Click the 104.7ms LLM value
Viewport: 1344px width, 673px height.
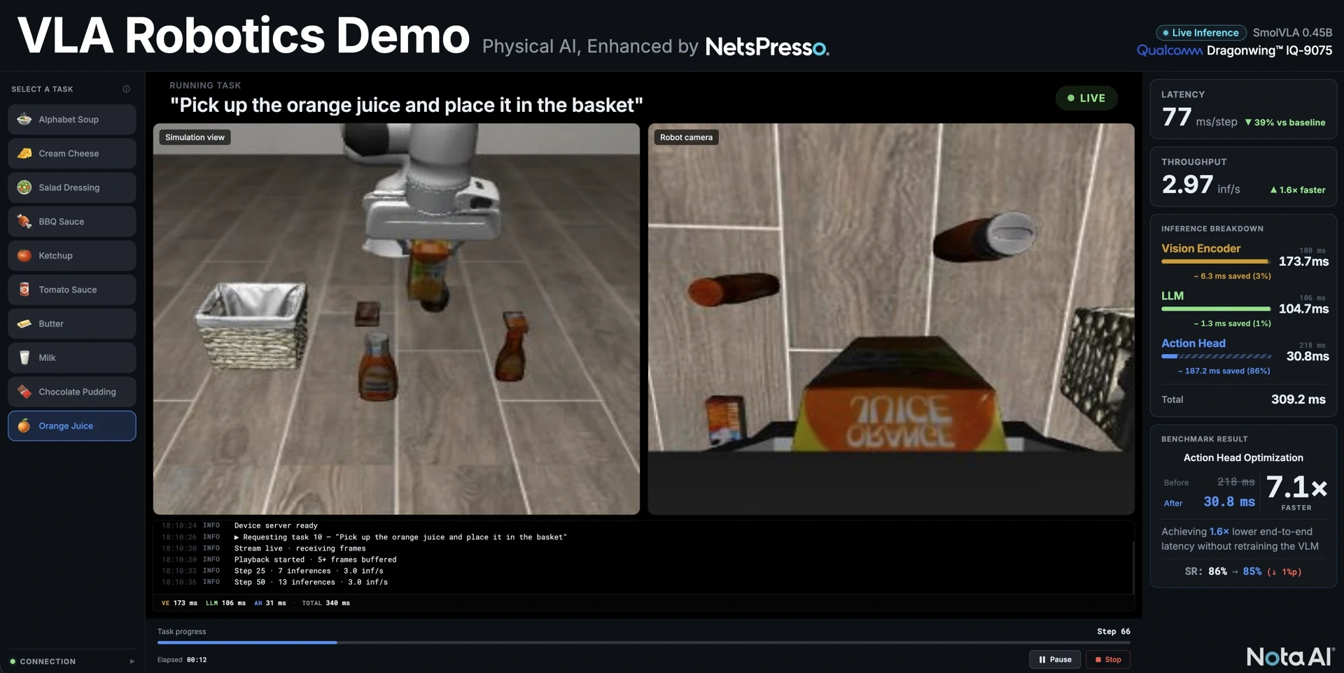1303,309
